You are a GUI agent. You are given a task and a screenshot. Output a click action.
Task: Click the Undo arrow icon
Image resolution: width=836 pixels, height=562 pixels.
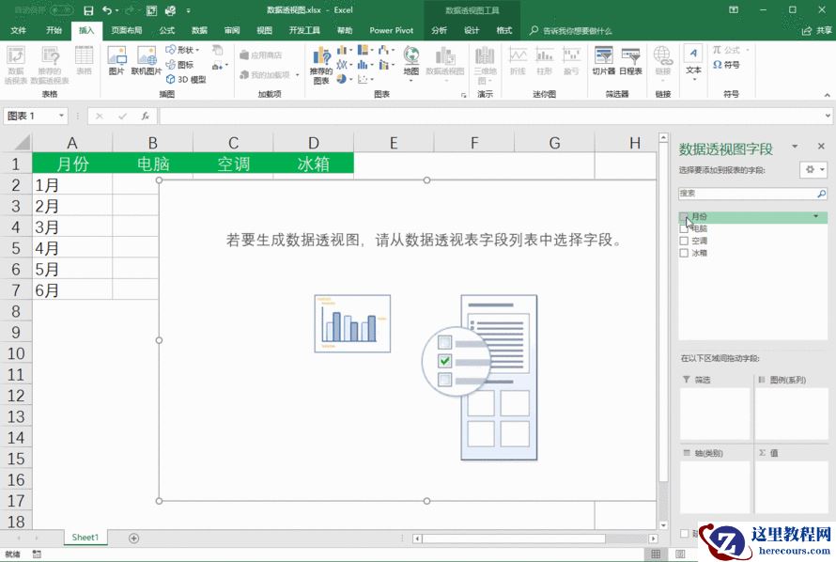coord(107,10)
